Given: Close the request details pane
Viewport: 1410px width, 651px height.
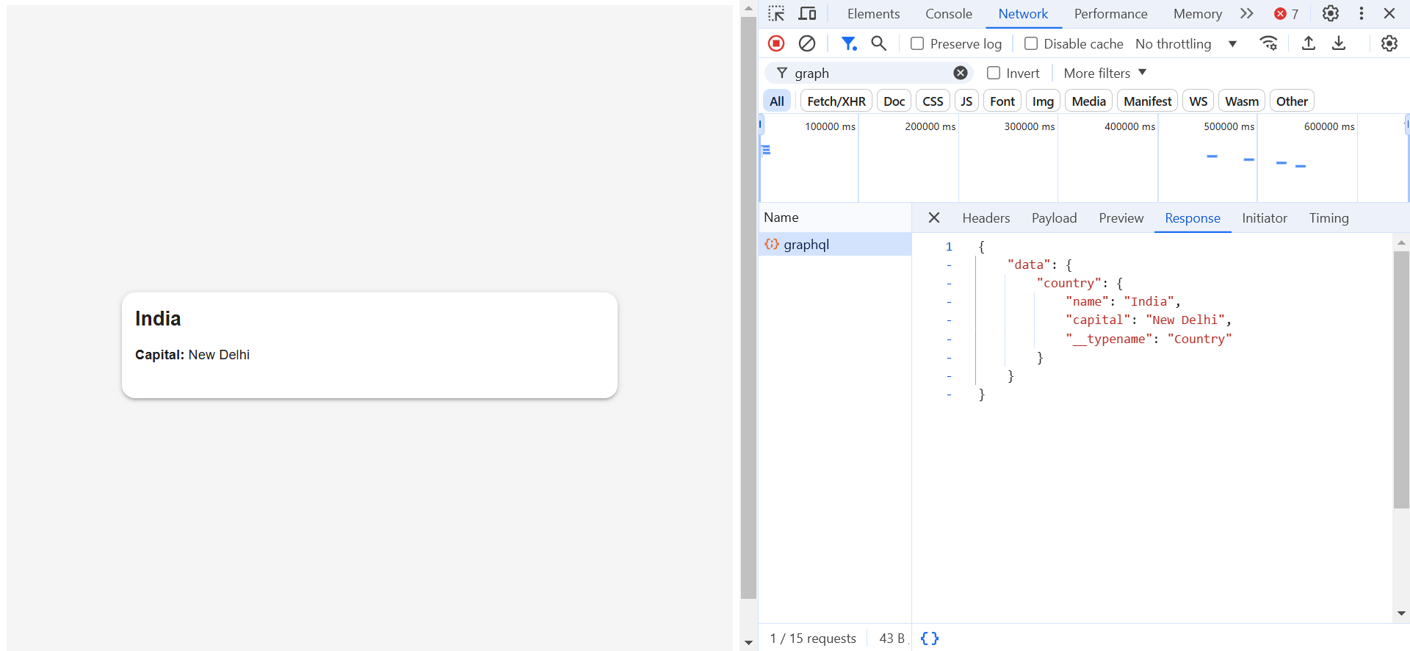Looking at the screenshot, I should pos(934,217).
